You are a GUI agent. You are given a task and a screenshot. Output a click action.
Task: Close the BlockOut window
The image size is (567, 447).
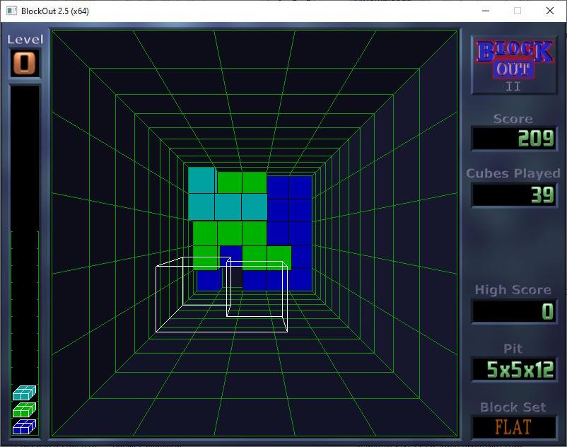(549, 11)
